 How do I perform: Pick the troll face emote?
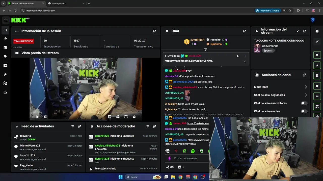(x=167, y=151)
